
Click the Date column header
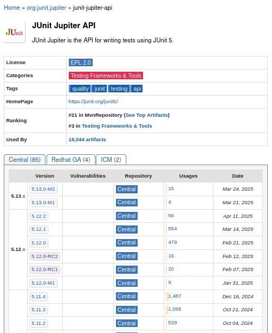(x=238, y=176)
